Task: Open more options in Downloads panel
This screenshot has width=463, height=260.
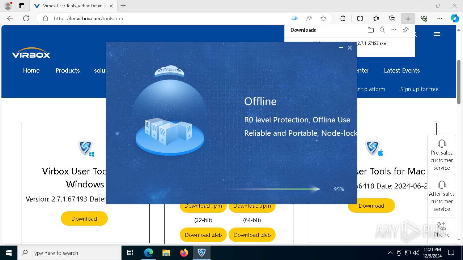Action: point(394,30)
